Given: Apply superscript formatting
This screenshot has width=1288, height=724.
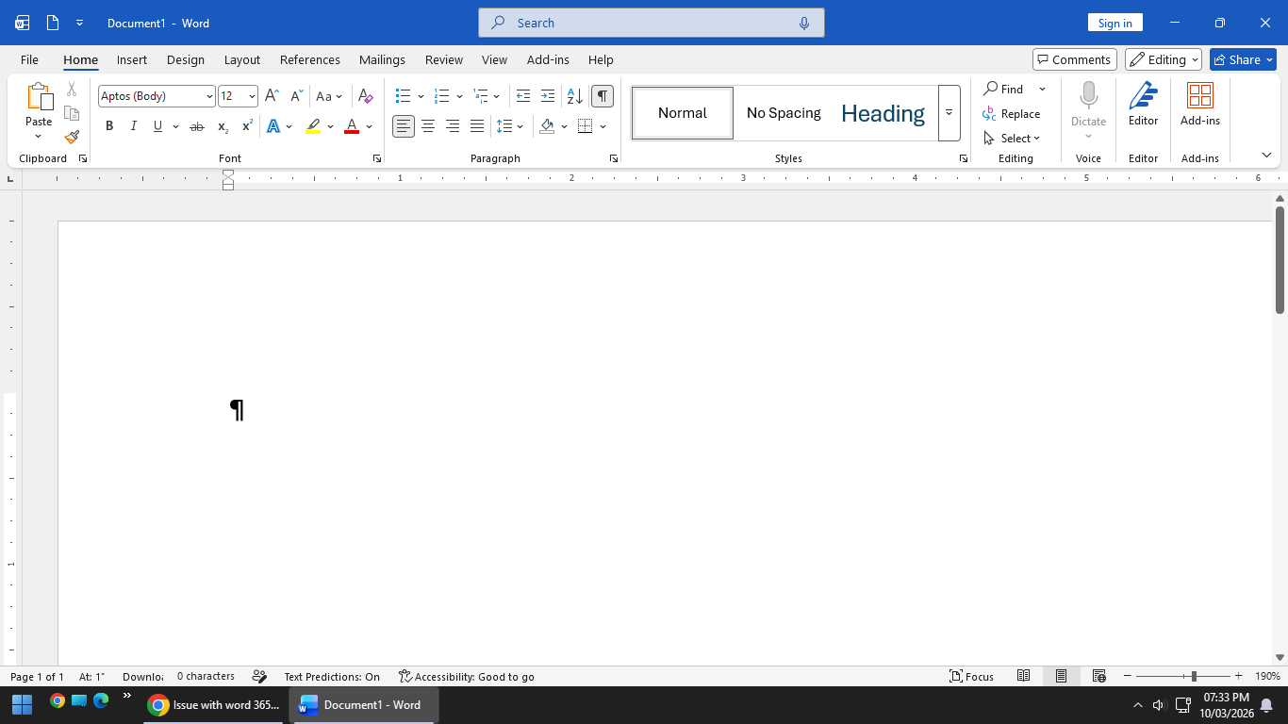Looking at the screenshot, I should (x=247, y=126).
